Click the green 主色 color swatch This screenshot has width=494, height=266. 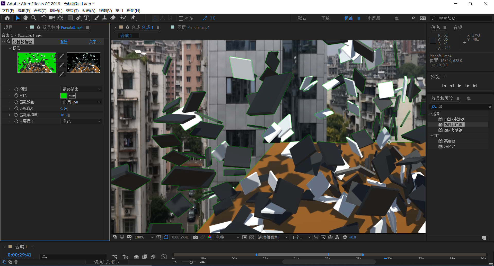point(64,96)
